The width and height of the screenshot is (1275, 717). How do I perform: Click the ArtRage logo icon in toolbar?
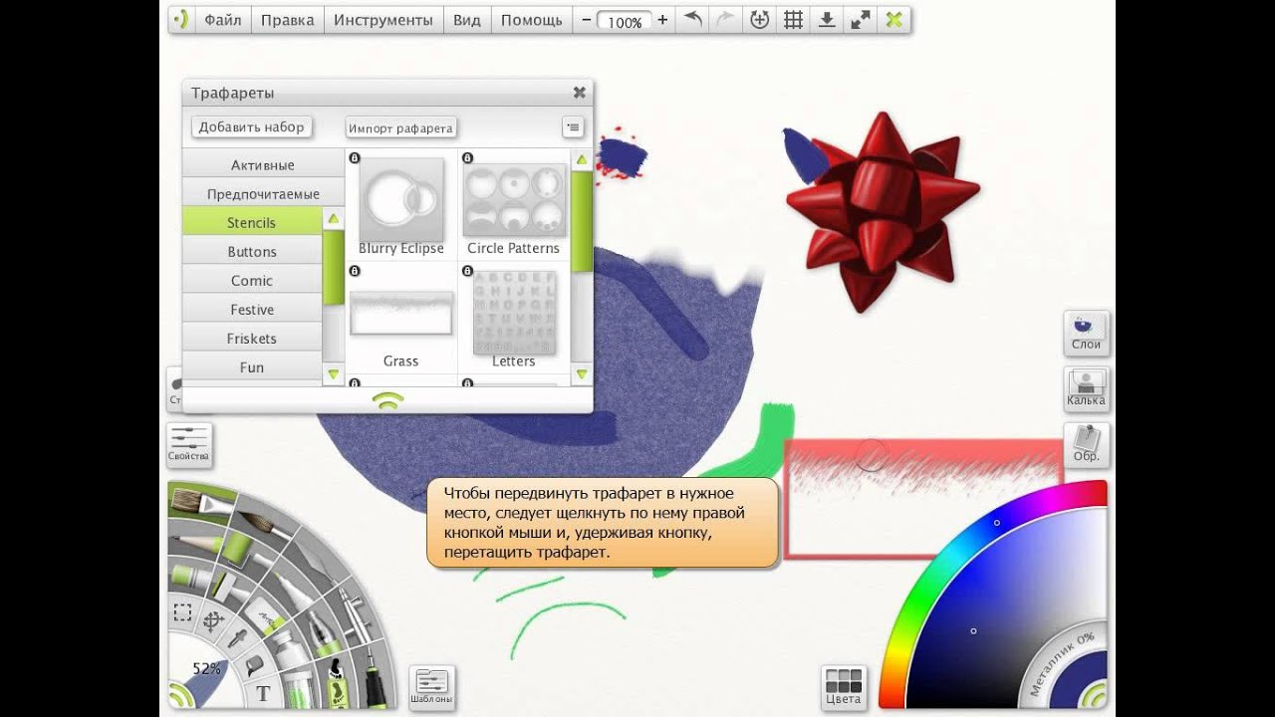pyautogui.click(x=179, y=20)
